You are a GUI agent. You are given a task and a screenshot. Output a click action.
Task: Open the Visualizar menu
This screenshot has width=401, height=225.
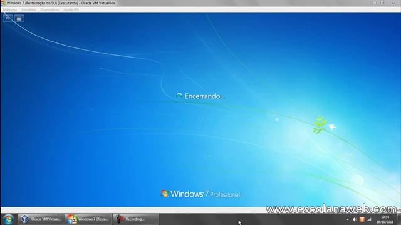[x=28, y=10]
